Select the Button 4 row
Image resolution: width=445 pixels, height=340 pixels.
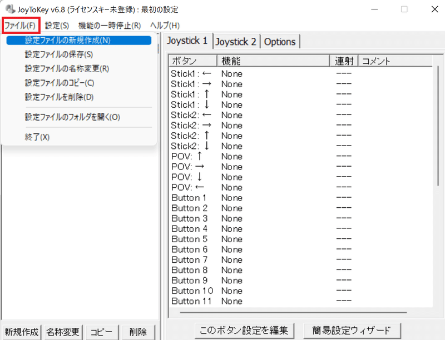[301, 229]
